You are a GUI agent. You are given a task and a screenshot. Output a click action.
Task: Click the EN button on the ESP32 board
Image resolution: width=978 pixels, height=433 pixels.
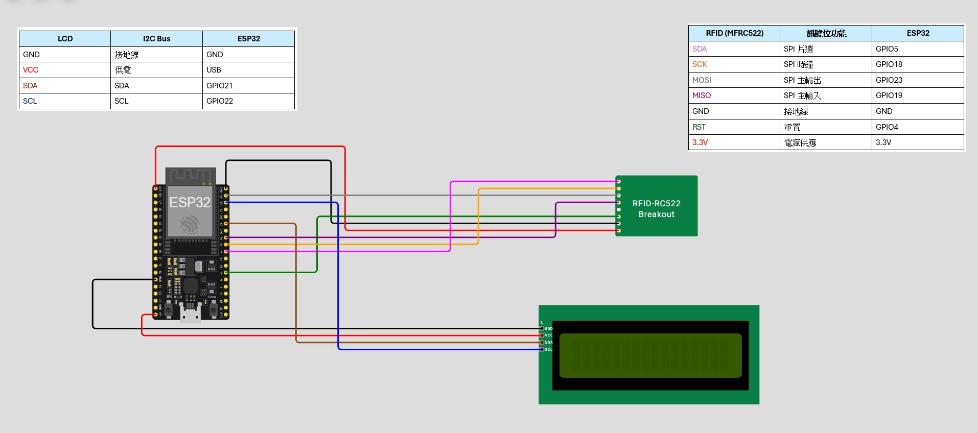tap(169, 310)
